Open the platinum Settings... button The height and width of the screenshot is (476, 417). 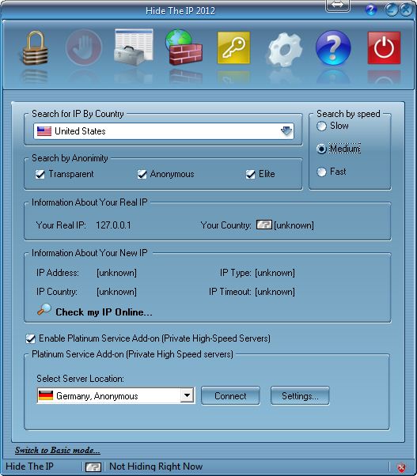point(300,396)
